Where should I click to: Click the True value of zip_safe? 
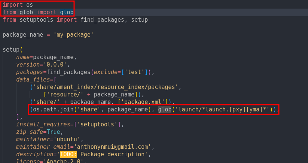point(54,132)
